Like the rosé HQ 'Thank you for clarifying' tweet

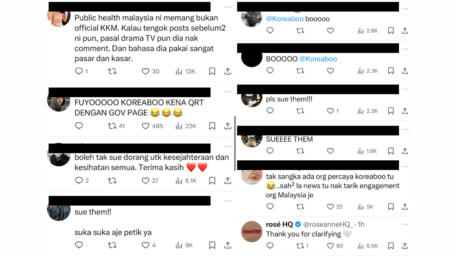[x=335, y=246]
